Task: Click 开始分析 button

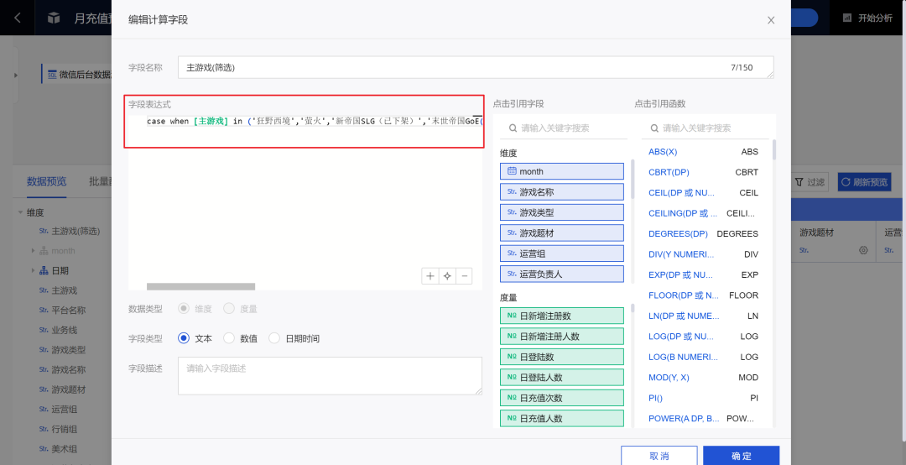Action: pos(868,18)
